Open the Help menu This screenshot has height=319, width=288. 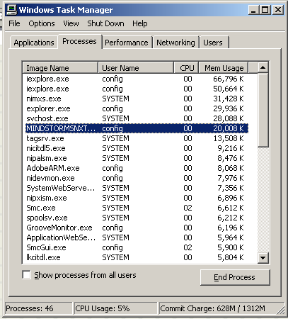[139, 23]
